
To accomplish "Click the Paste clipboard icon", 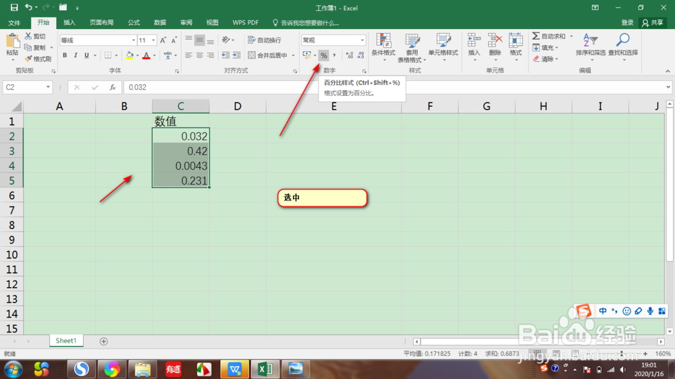I will coord(12,41).
